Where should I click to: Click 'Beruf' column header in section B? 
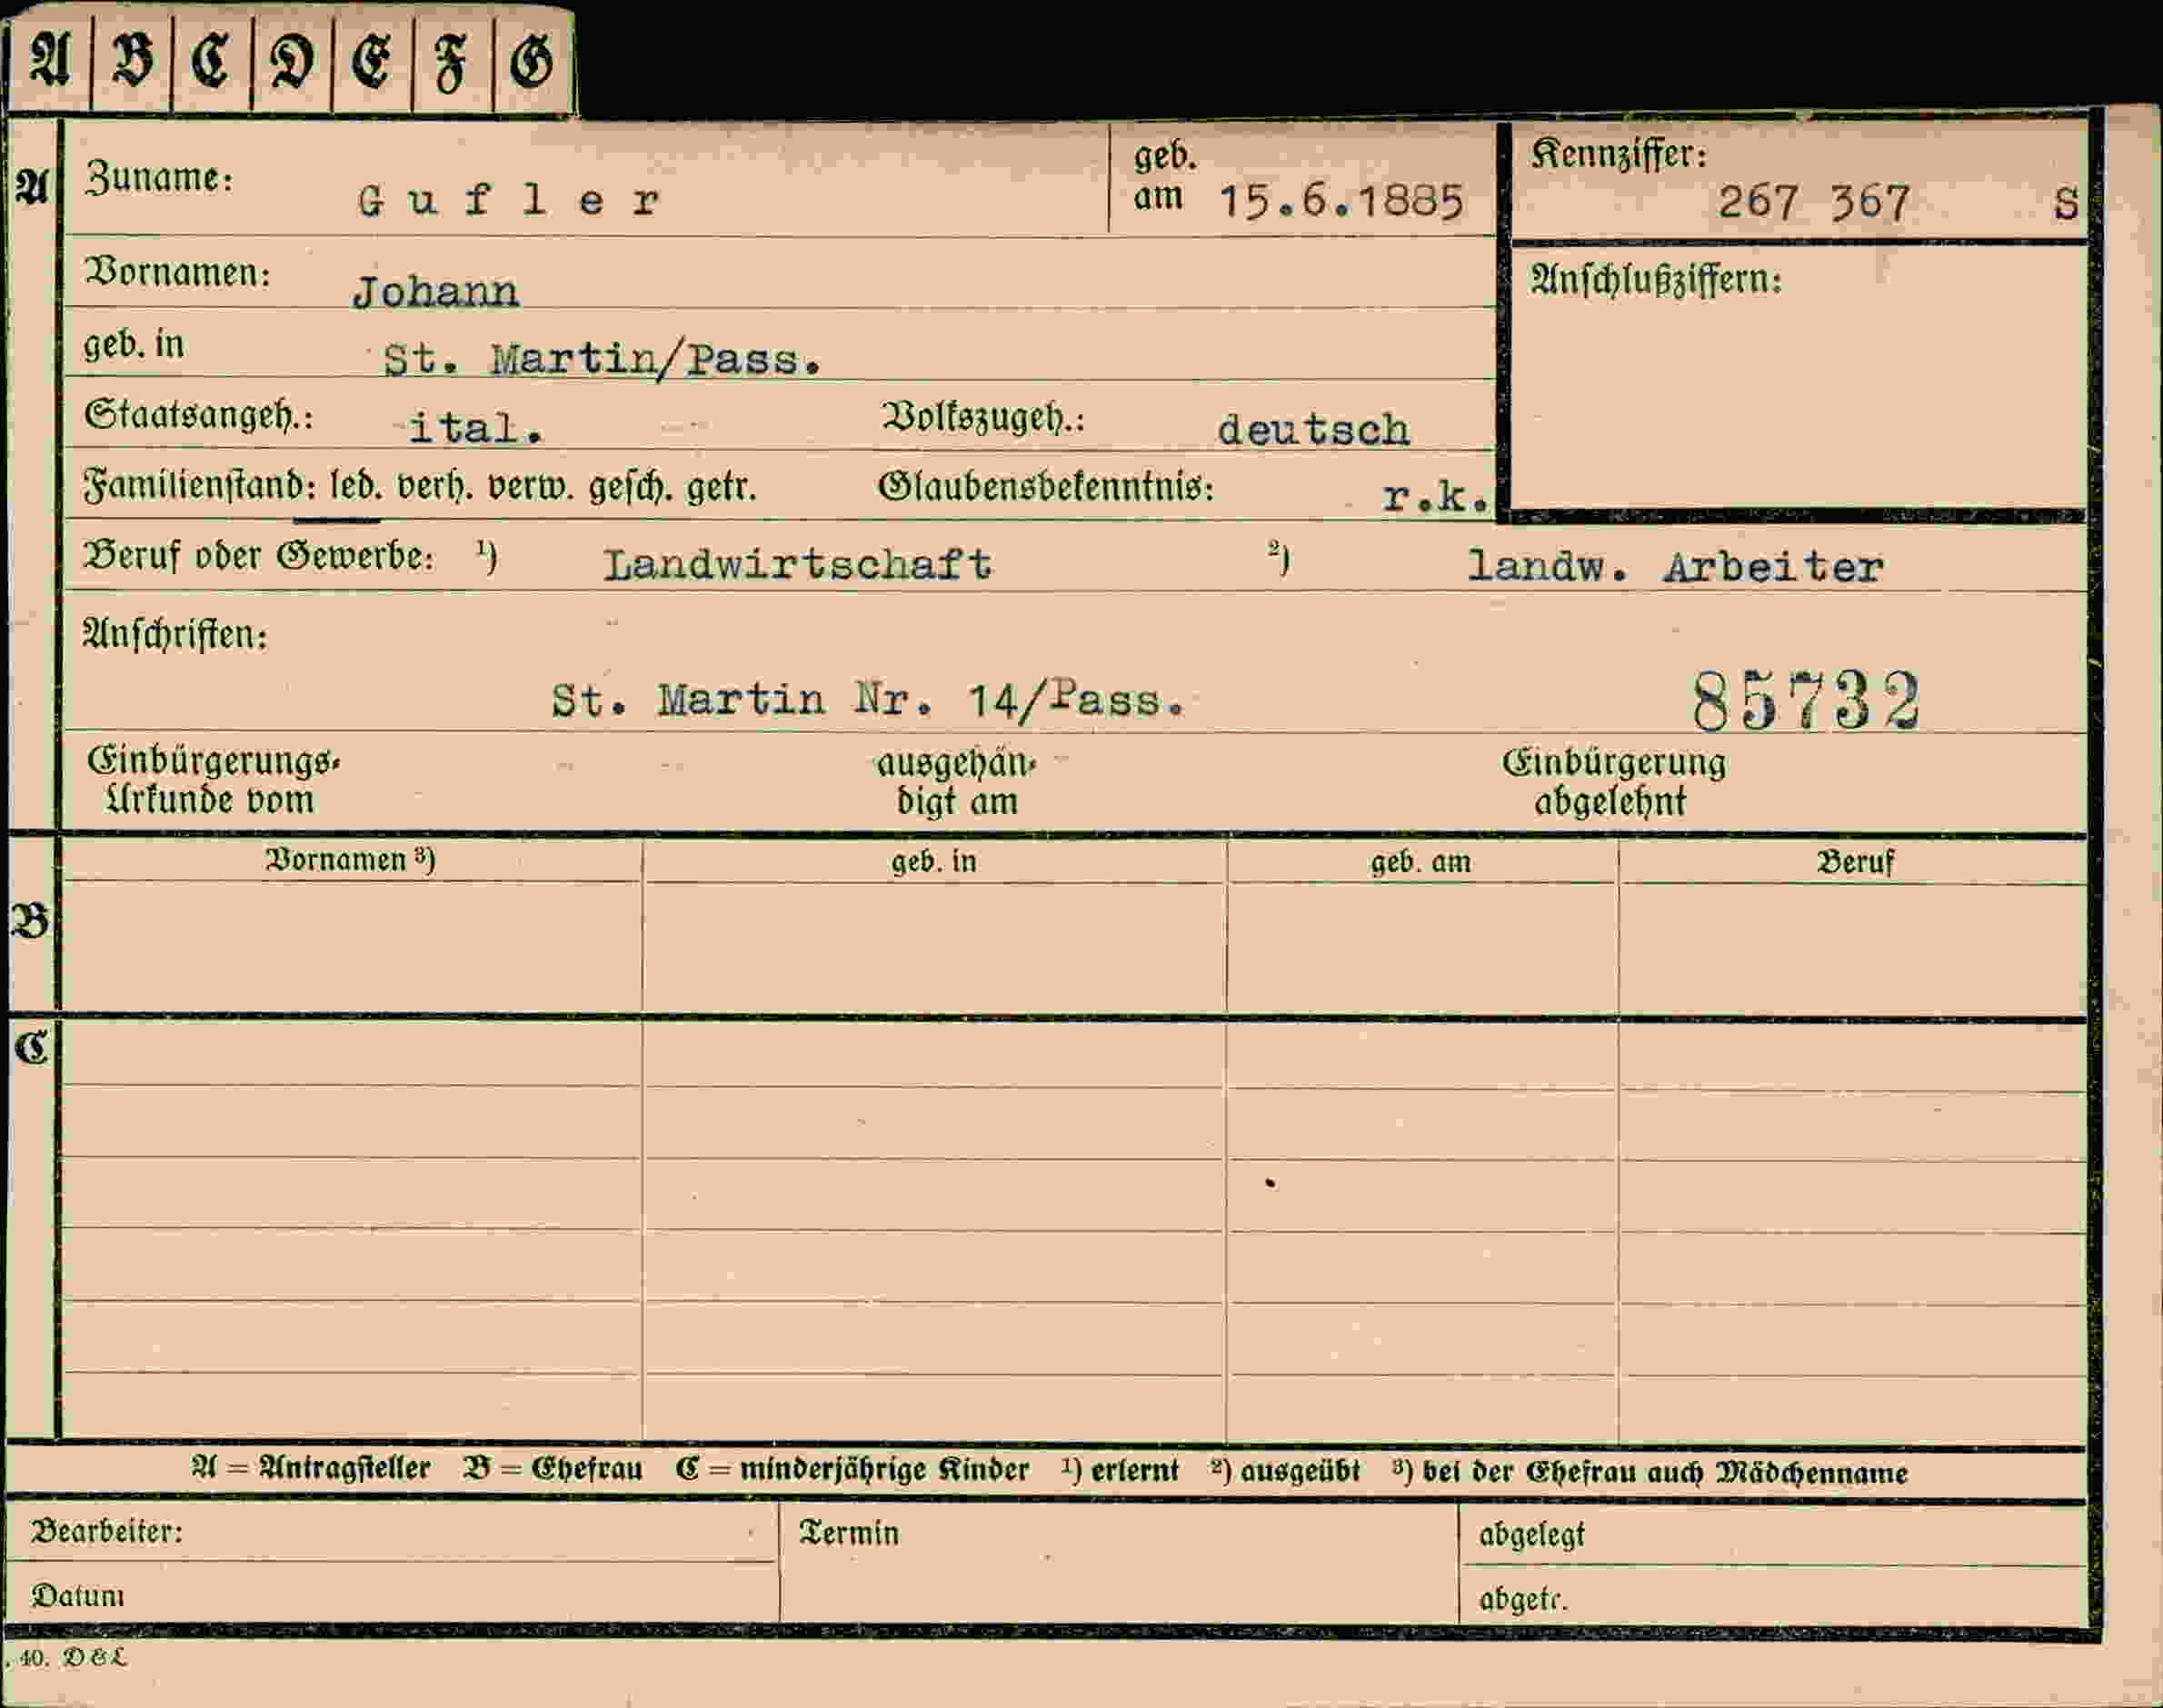click(1855, 862)
